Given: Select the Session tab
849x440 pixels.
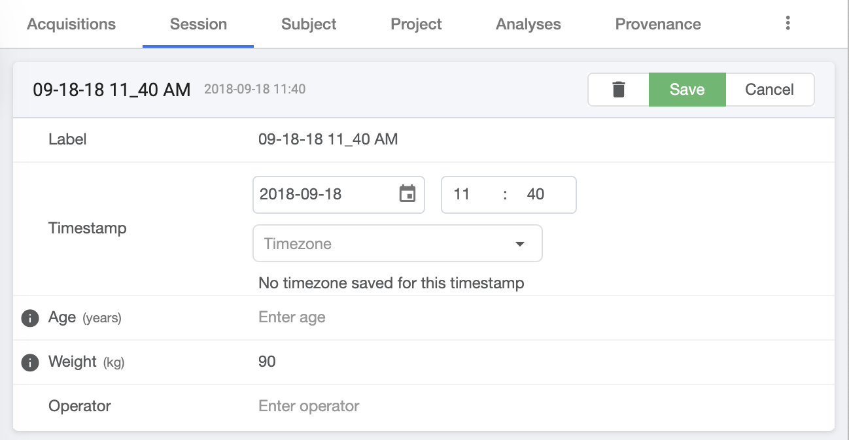Looking at the screenshot, I should [x=198, y=24].
